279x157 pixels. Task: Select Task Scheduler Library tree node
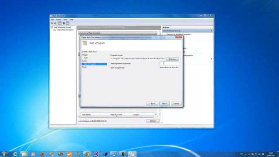(x=65, y=30)
